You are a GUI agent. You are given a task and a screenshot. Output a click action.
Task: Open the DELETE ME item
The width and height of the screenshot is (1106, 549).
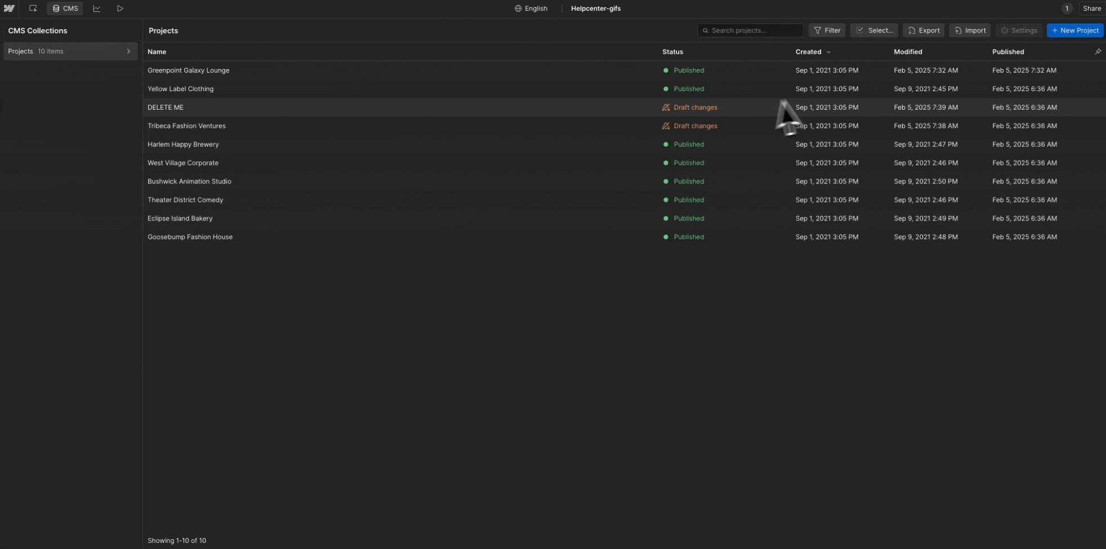click(166, 107)
